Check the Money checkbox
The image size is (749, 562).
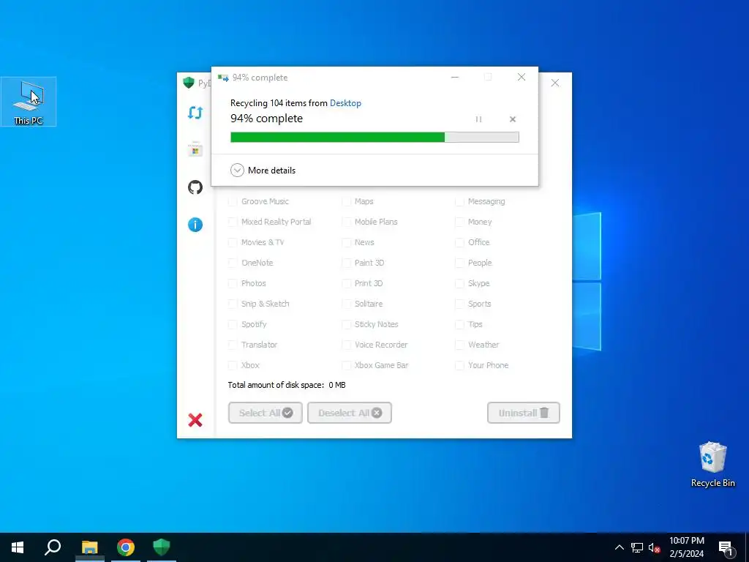tap(459, 222)
